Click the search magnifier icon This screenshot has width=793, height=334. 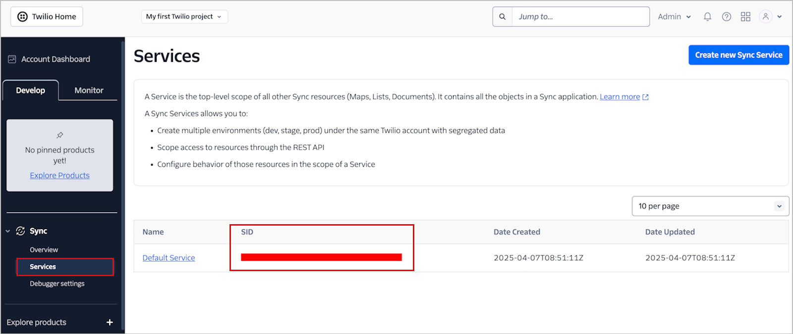coord(503,17)
